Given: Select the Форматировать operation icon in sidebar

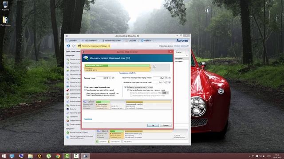Looking at the screenshot, I should click(68, 101).
